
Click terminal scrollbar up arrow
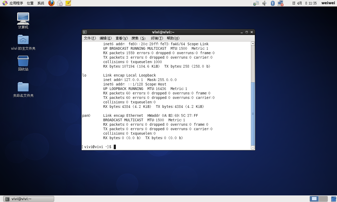pos(253,43)
